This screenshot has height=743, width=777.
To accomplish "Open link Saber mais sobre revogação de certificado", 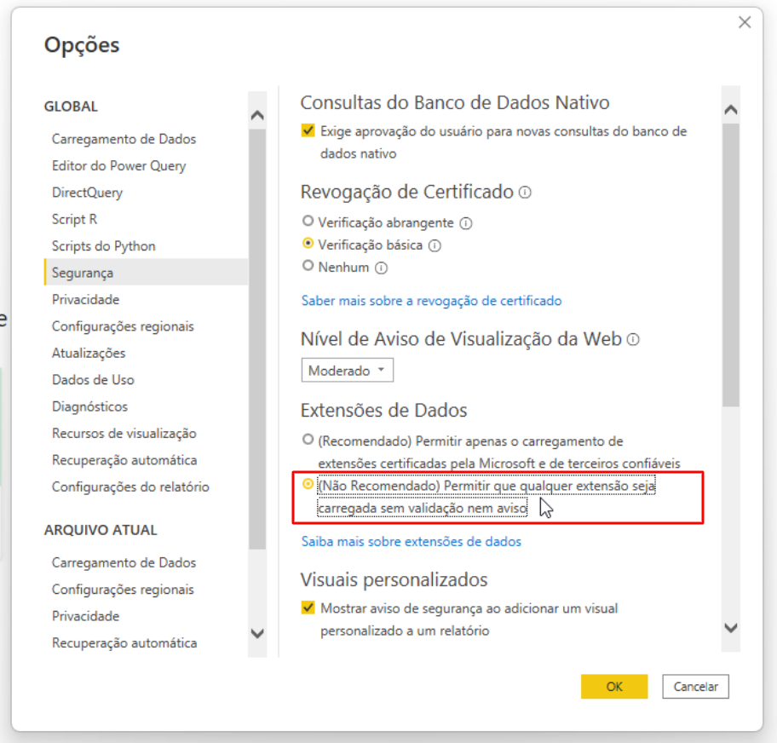I will coord(432,301).
